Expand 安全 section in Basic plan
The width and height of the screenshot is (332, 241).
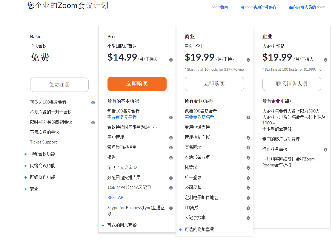coord(26,189)
